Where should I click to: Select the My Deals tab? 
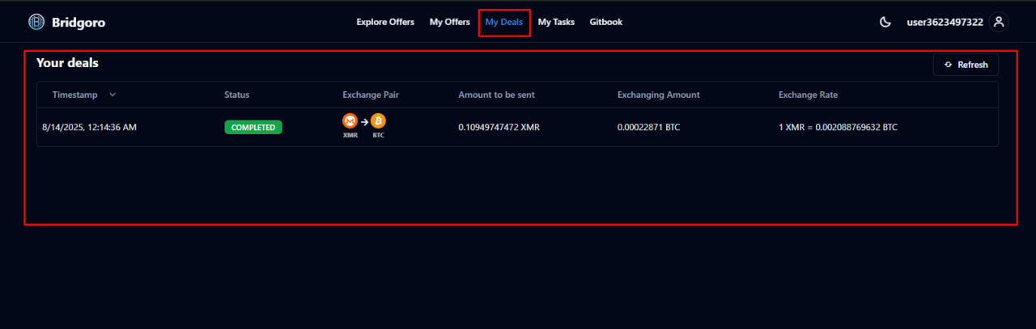(x=503, y=23)
